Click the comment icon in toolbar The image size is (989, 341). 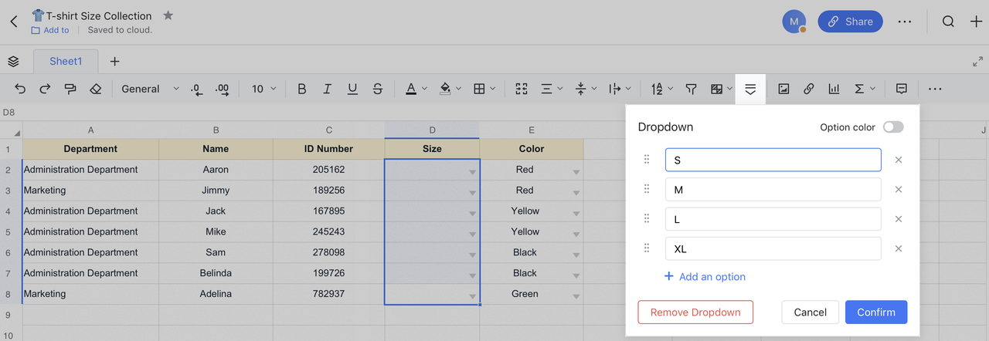901,89
